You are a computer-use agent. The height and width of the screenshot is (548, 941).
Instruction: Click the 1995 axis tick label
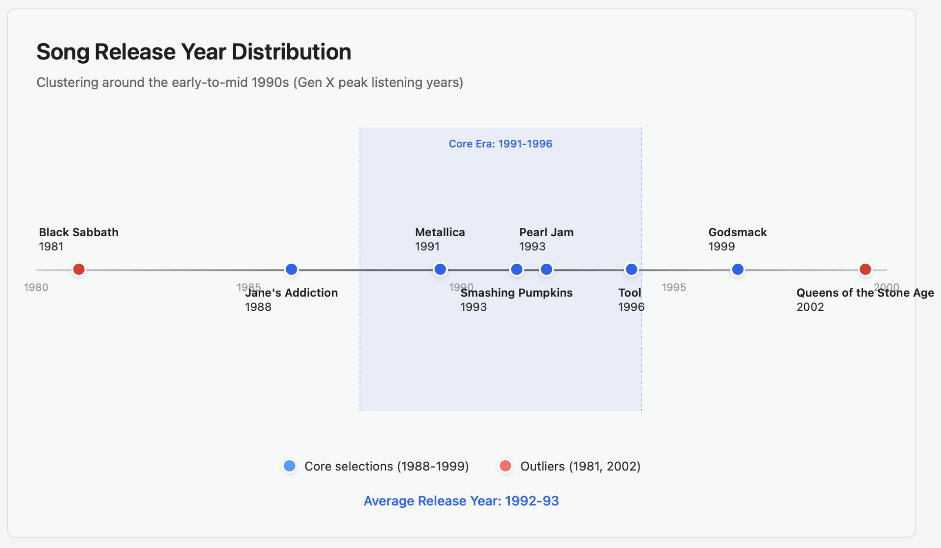pos(674,287)
